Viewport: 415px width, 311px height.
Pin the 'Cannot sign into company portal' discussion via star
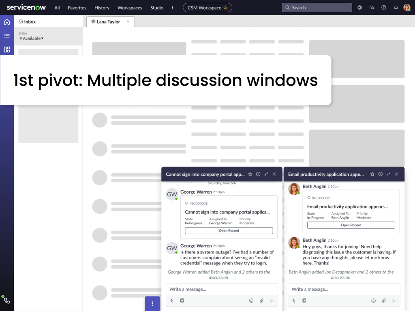251,174
